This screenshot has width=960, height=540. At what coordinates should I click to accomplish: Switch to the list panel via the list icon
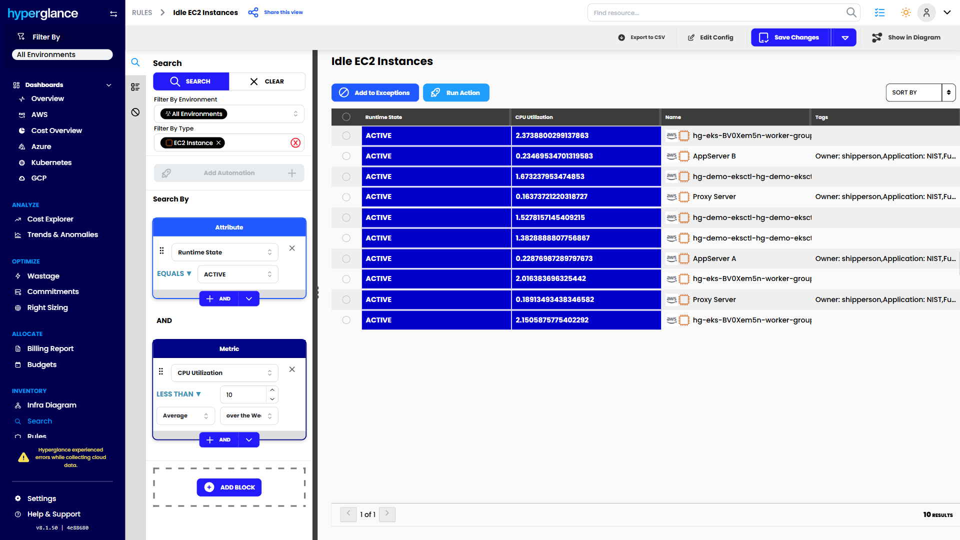[135, 87]
